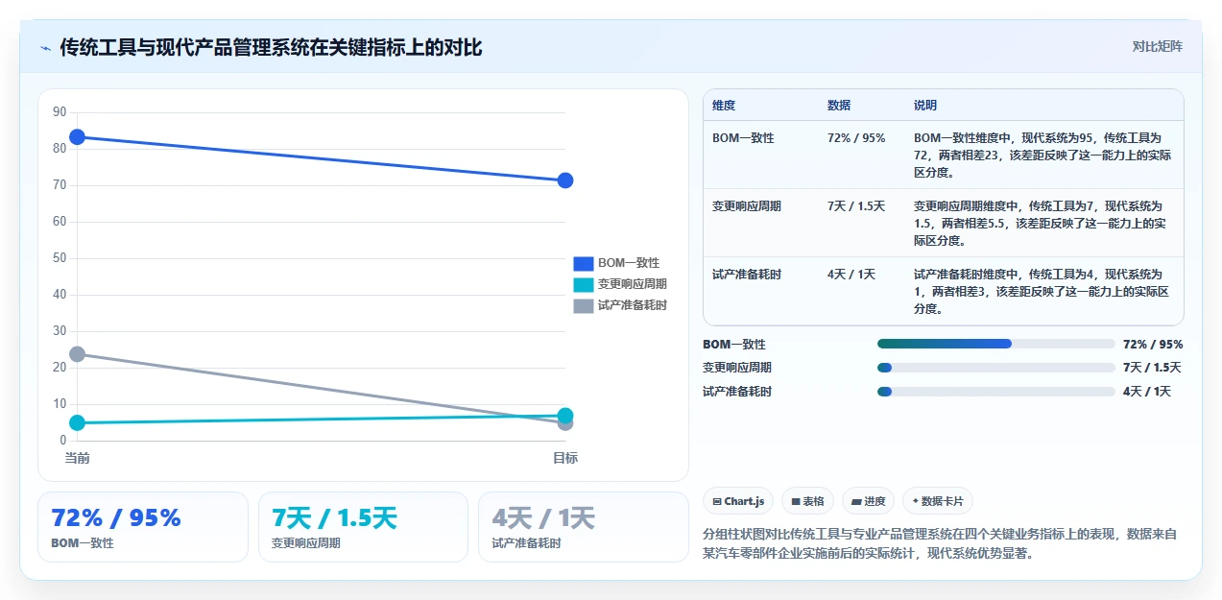Click 变更响应周期 data point at 目标
Screen dimensions: 1222x600
click(565, 416)
